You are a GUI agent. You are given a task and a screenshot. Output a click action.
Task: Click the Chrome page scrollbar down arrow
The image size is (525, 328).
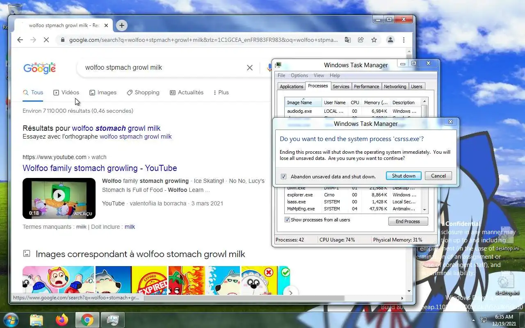tap(409, 291)
